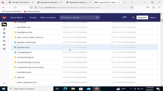Click the address bar URL
Screen dimensions: 163x91
click(x=69, y=7)
